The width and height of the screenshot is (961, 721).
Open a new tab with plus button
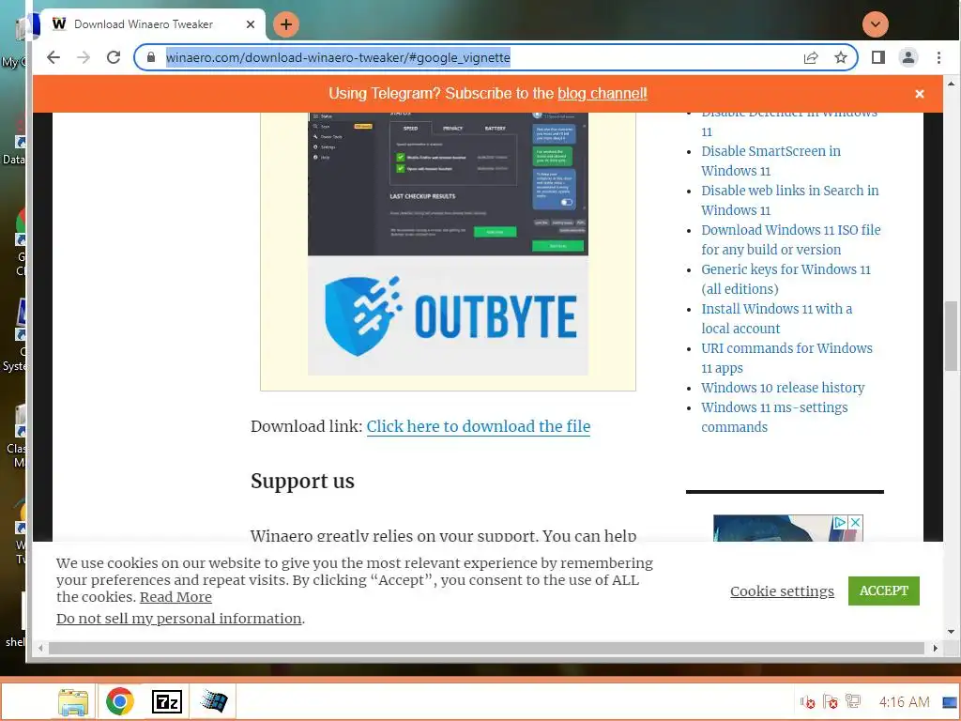285,24
